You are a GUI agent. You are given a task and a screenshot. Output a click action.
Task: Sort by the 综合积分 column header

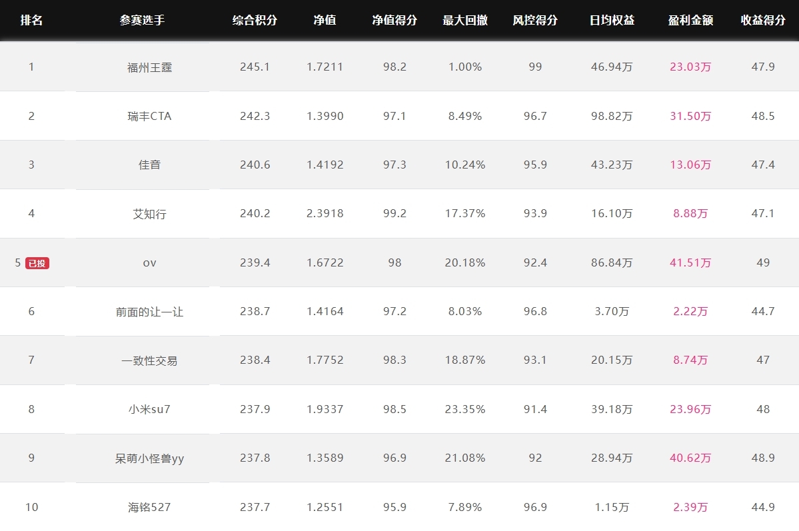[x=255, y=21]
